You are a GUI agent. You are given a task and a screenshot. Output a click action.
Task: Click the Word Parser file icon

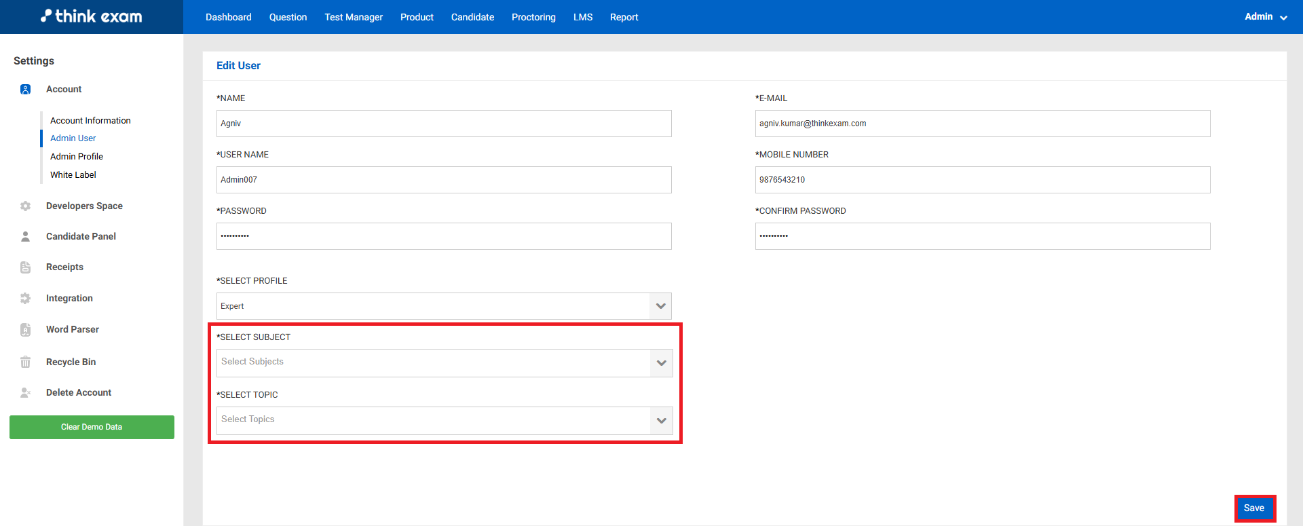point(25,330)
